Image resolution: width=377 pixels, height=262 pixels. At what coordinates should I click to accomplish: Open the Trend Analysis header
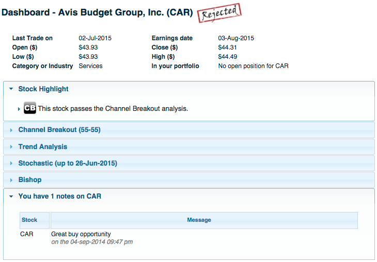point(189,146)
